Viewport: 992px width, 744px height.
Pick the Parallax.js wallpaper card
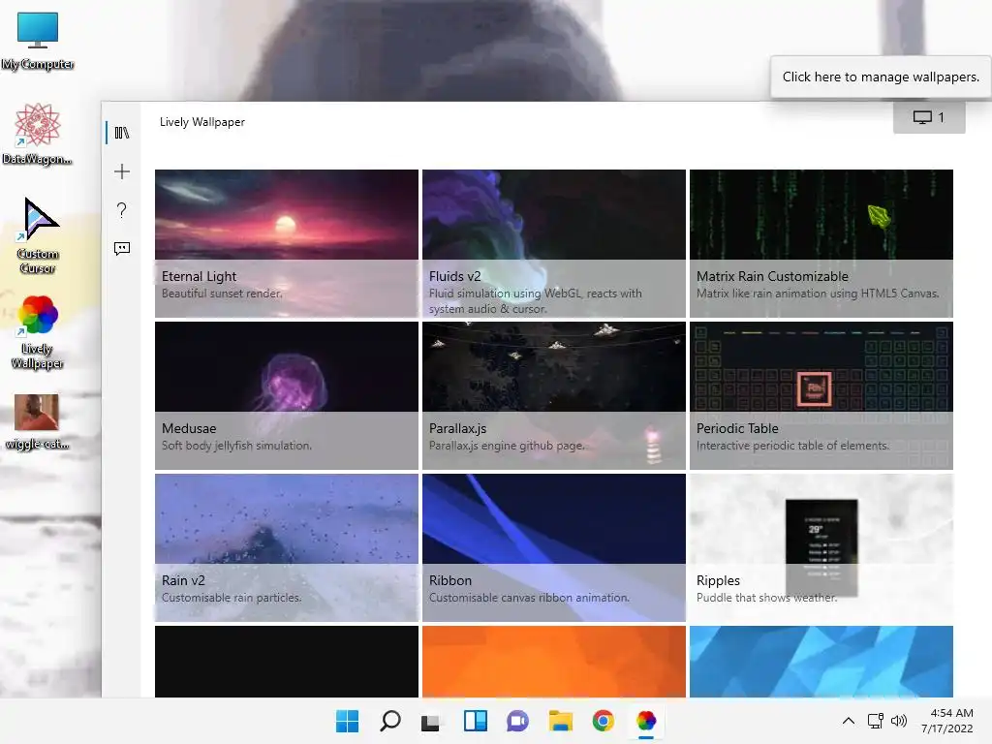tap(553, 395)
